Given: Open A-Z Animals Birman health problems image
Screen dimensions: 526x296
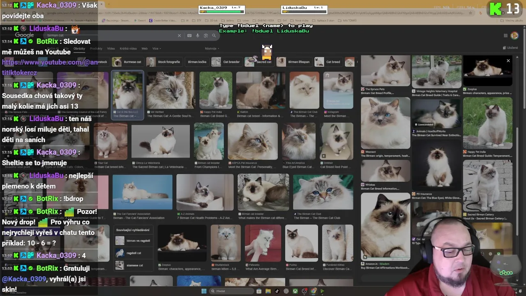Looking at the screenshot, I should pyautogui.click(x=205, y=192).
